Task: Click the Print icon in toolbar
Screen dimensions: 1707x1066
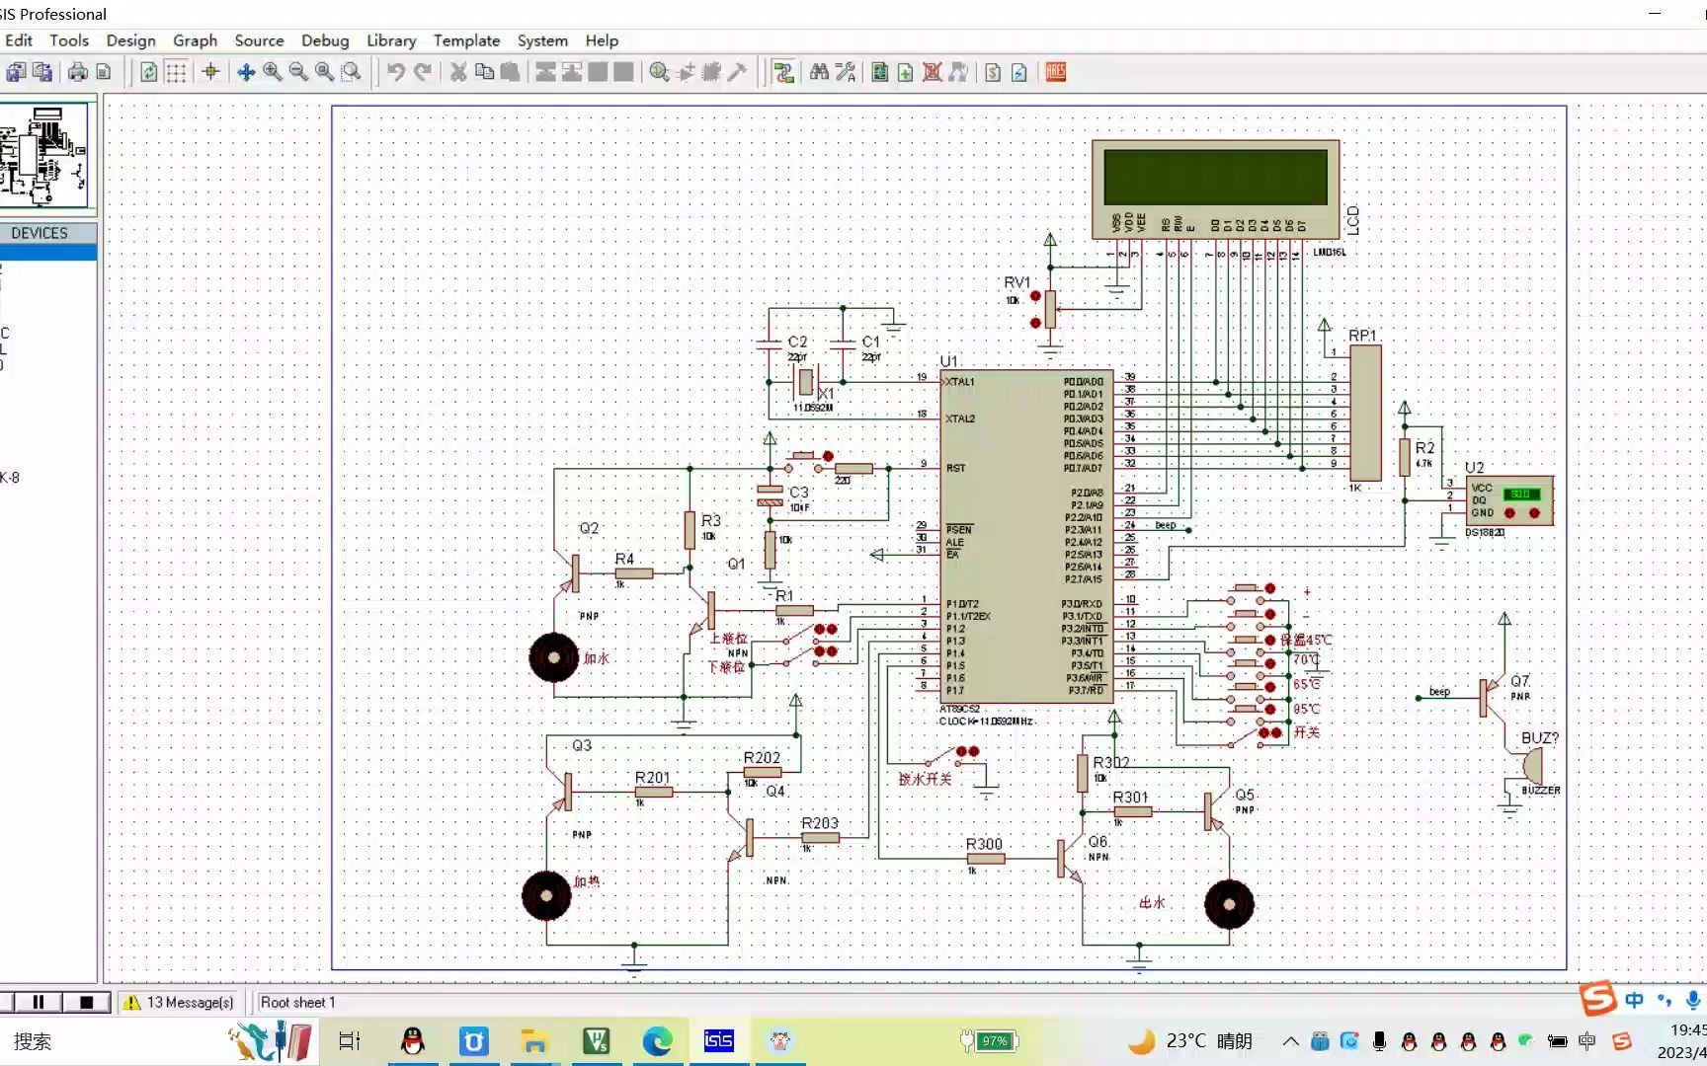Action: 77,72
